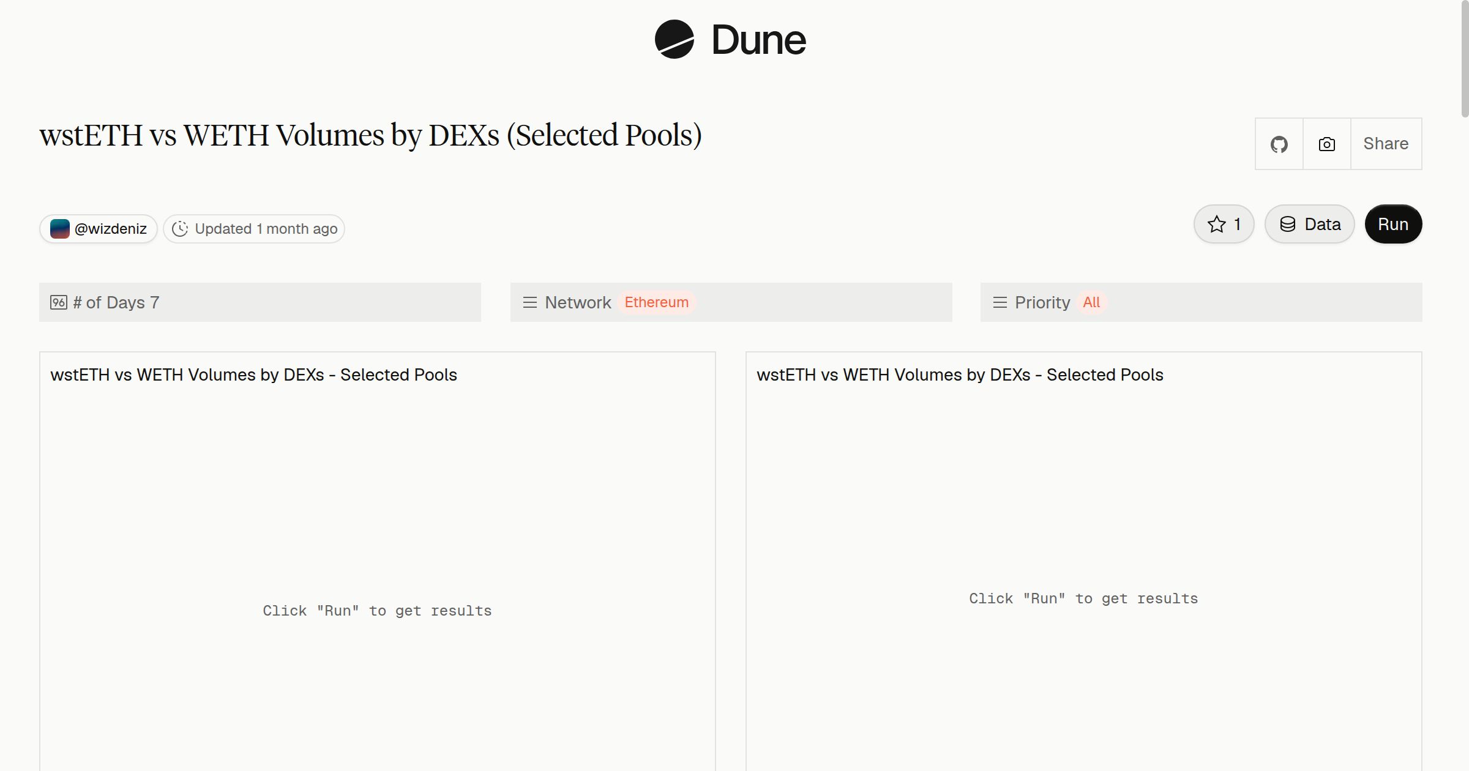Image resolution: width=1469 pixels, height=771 pixels.
Task: Open right chart title wstETH vs WETH Volumes
Action: (x=960, y=374)
